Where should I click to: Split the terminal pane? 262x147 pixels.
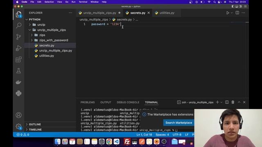pos(227,102)
